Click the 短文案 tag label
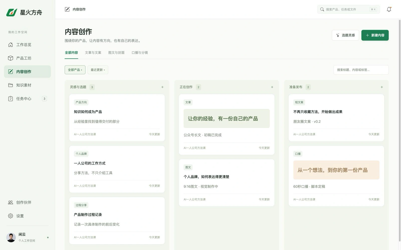Viewport: 401px width, 250px height. point(299,102)
